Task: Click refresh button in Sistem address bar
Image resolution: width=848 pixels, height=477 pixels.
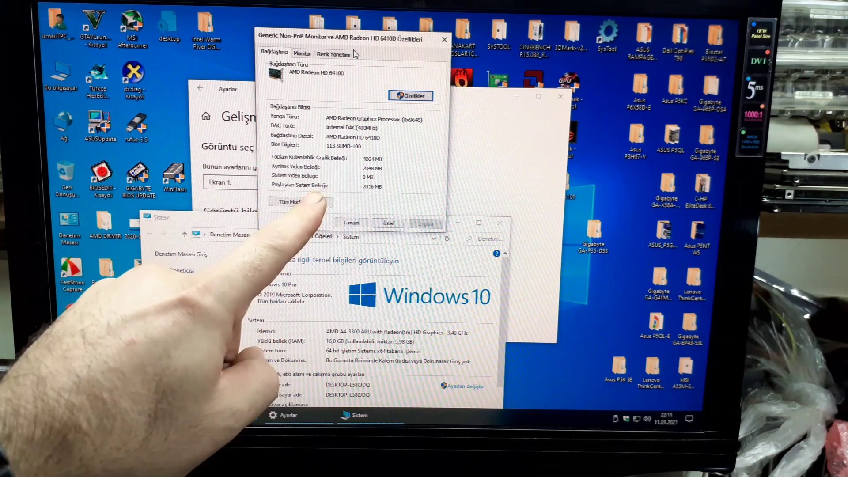Action: point(447,238)
